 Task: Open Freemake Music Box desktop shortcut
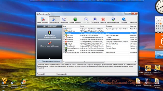tap(14, 84)
